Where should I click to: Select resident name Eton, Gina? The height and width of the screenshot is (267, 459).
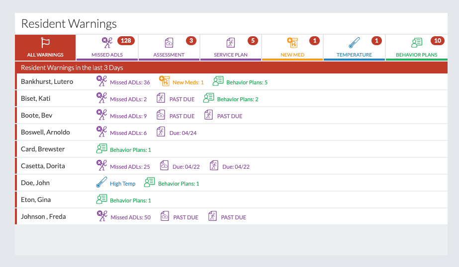36,200
